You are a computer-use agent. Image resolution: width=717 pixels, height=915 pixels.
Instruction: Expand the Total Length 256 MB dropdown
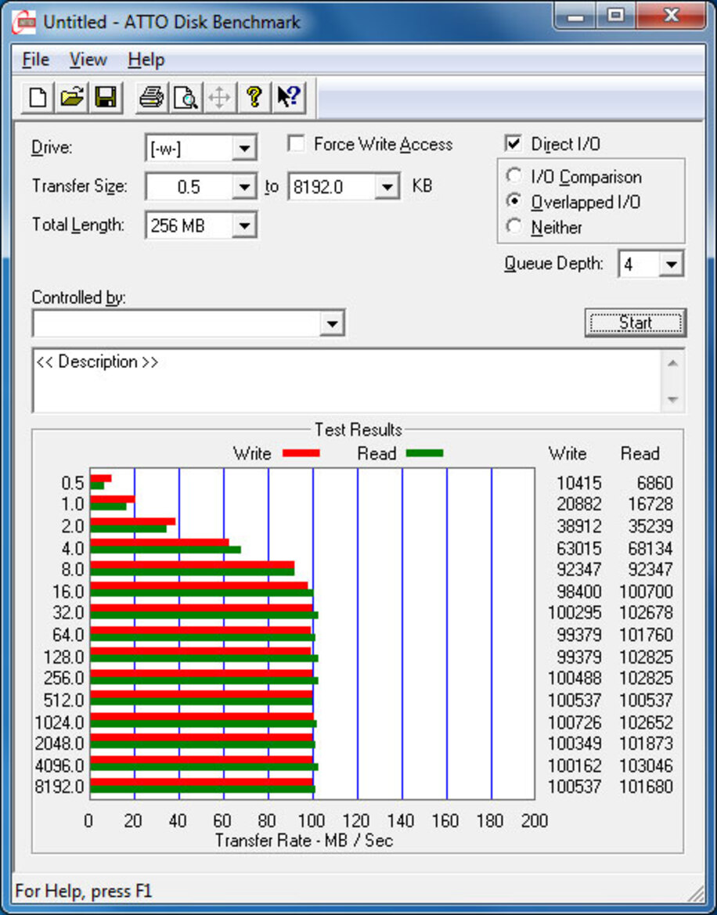coord(244,225)
